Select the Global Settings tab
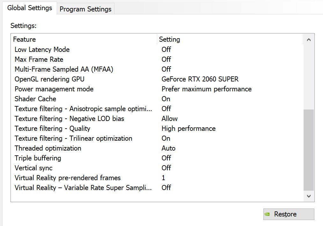The width and height of the screenshot is (323, 226). pyautogui.click(x=30, y=8)
